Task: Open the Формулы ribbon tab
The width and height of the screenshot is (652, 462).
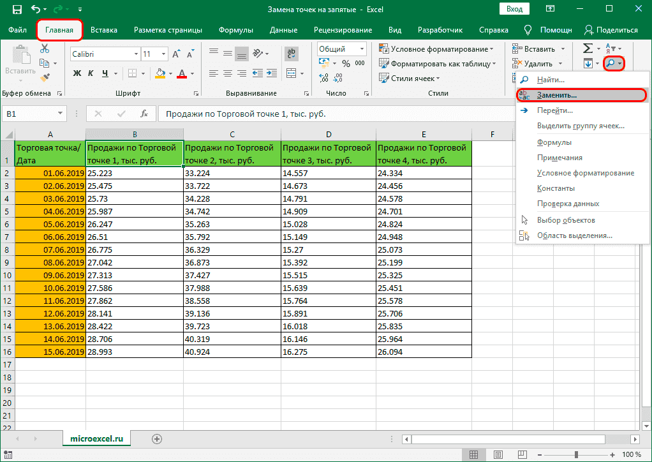Action: click(235, 30)
